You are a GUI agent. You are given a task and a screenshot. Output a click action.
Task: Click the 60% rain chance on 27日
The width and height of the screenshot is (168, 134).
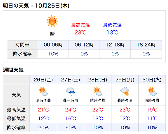71,128
